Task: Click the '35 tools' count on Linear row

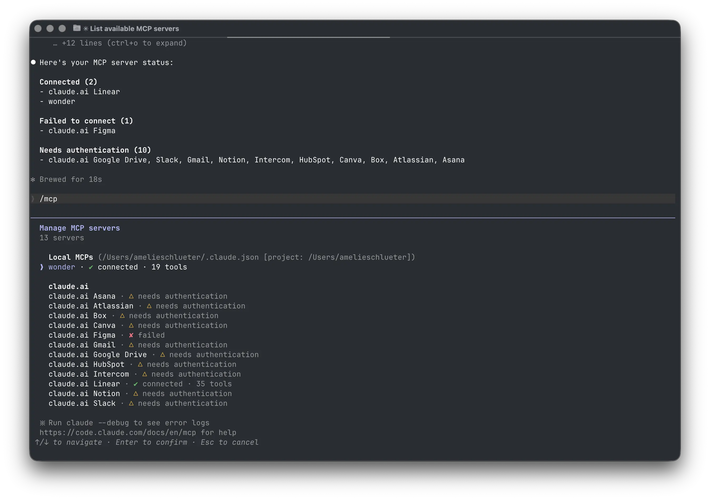Action: pyautogui.click(x=214, y=384)
